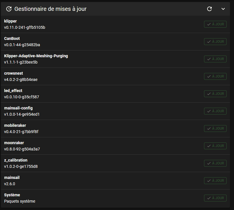Click the Système À JOUR button
234x210 pixels.
coord(215,198)
